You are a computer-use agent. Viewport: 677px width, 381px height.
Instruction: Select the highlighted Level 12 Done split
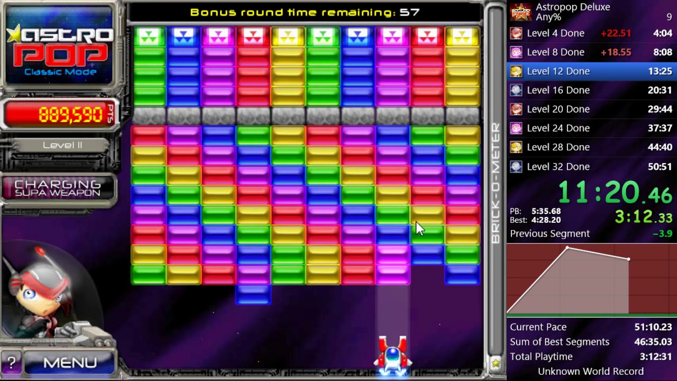tap(592, 71)
